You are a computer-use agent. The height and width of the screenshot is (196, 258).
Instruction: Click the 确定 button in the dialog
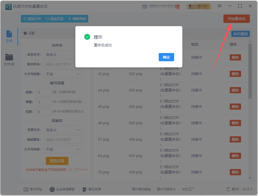pyautogui.click(x=166, y=57)
